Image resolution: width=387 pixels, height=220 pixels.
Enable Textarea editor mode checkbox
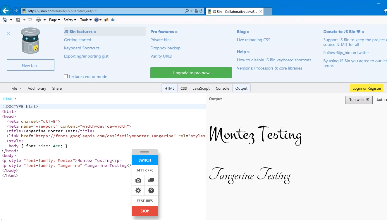pos(66,76)
